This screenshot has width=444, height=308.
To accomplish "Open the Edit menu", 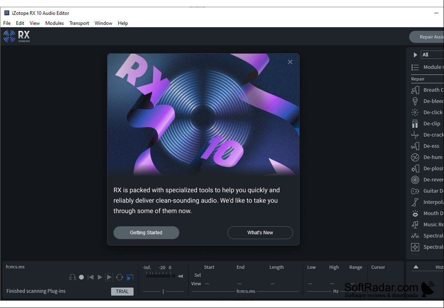I will pyautogui.click(x=20, y=23).
